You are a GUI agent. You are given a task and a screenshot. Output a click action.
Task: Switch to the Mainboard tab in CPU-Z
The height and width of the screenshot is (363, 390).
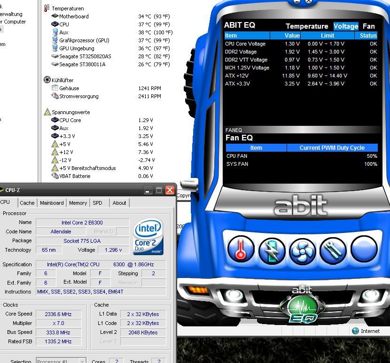coord(52,203)
